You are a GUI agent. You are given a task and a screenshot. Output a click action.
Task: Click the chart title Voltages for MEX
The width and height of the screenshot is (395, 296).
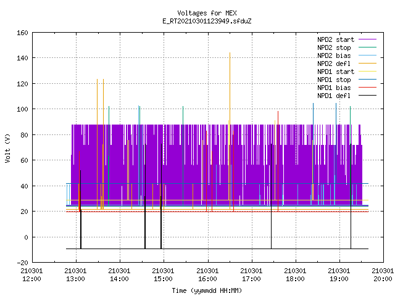pos(207,13)
